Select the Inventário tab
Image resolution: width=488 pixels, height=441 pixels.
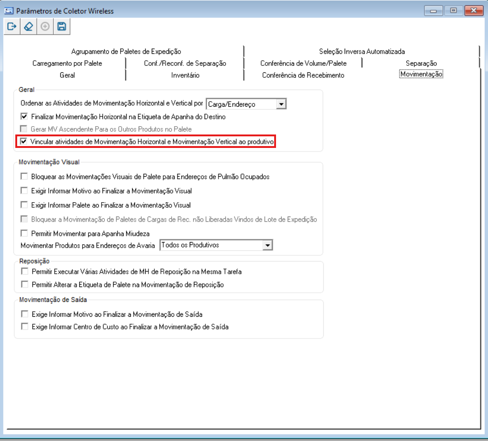click(185, 75)
